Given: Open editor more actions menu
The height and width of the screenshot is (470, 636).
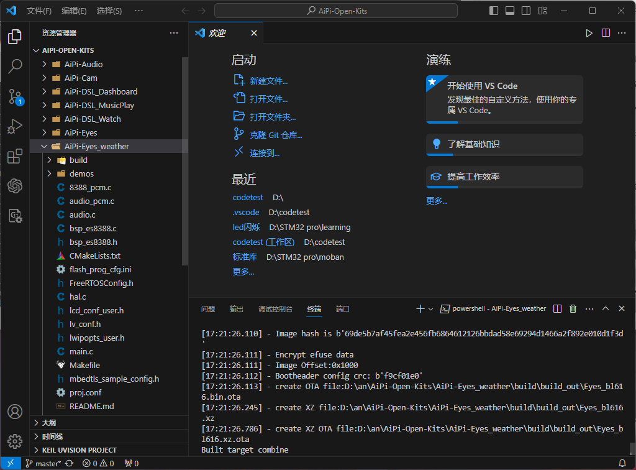Looking at the screenshot, I should point(621,33).
